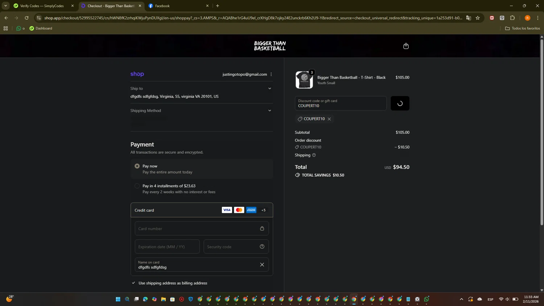The image size is (544, 306).
Task: Open the apps grid in bookmarks bar
Action: tap(5, 28)
